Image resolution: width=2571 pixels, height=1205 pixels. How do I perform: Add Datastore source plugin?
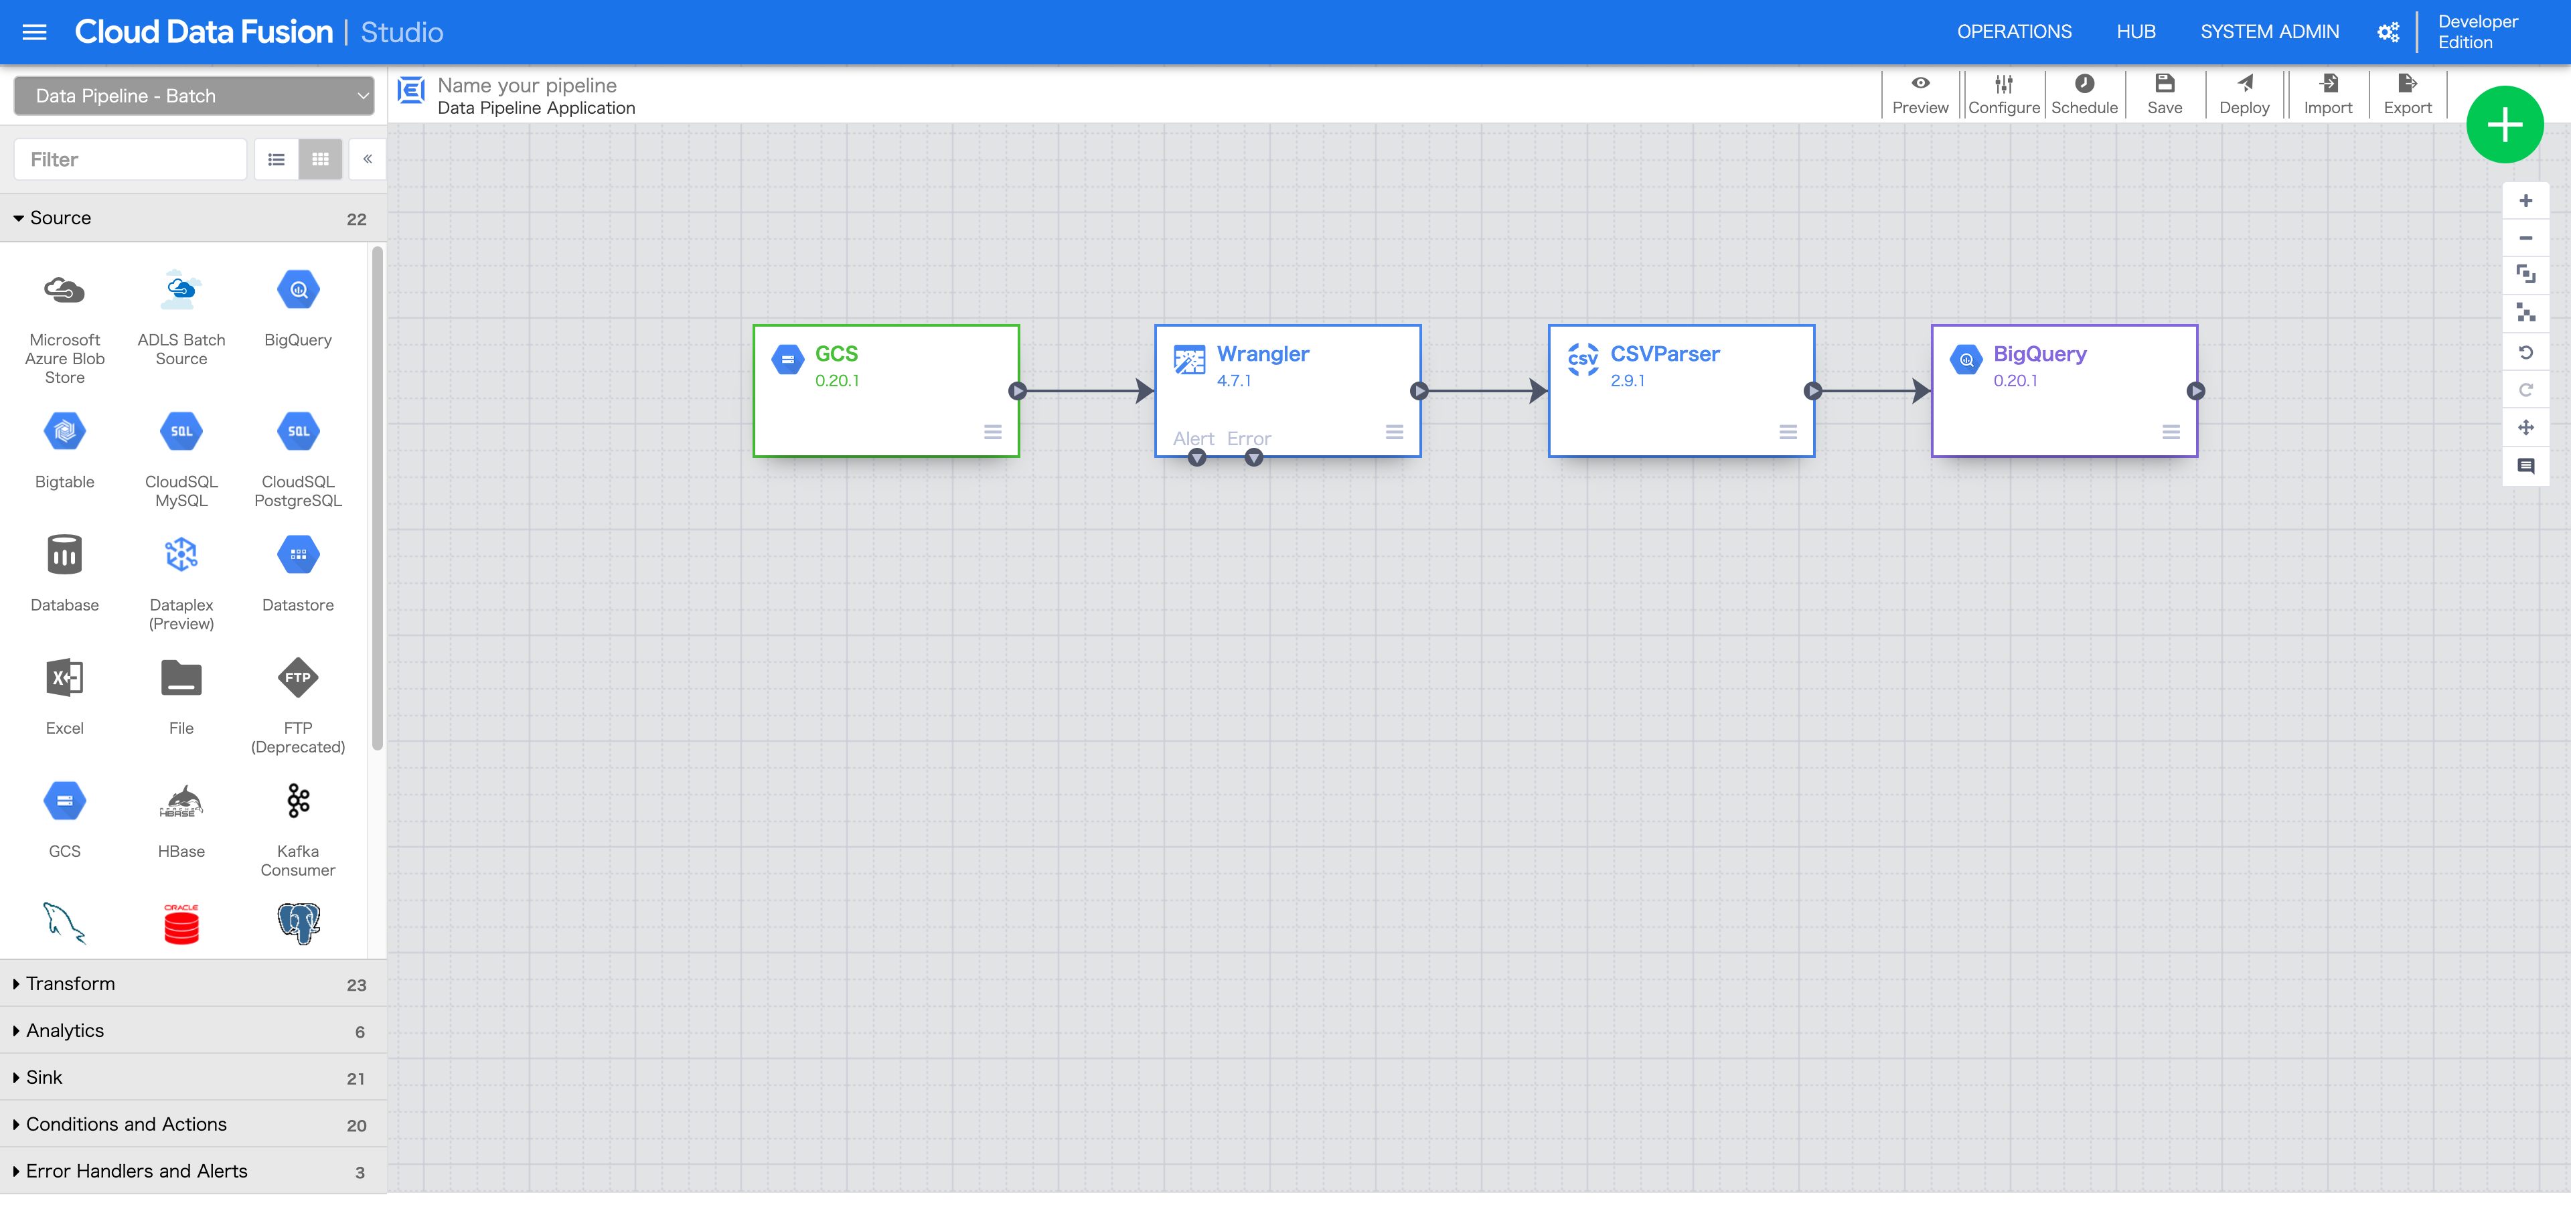[x=299, y=574]
